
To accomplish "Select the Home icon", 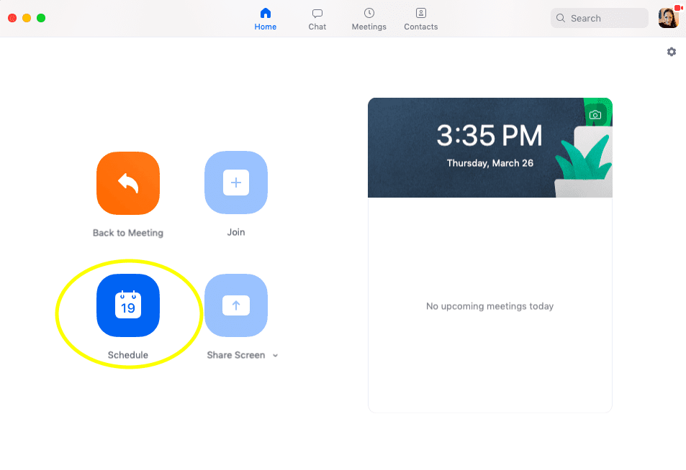I will tap(265, 13).
